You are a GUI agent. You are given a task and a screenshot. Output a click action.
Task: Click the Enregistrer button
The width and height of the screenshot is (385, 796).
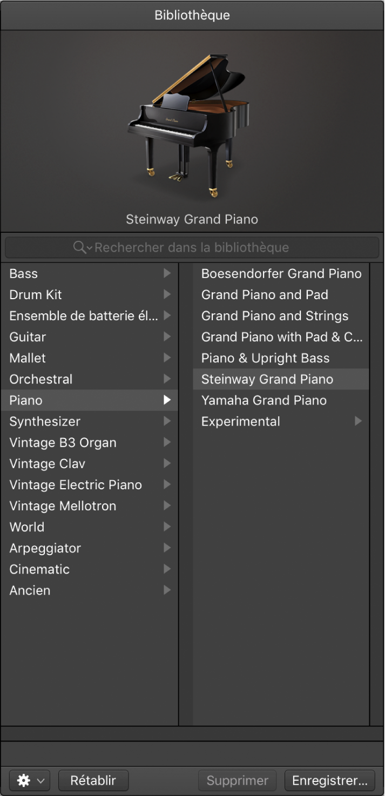(329, 780)
